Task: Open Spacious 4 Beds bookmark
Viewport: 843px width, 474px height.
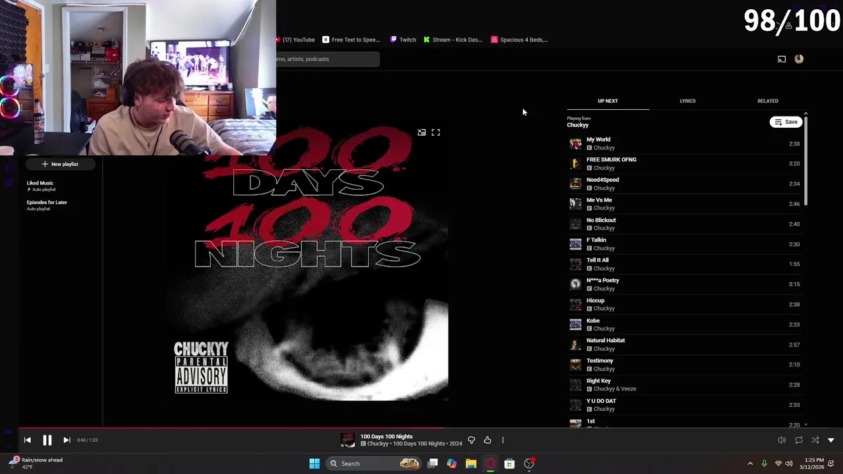Action: [x=520, y=39]
